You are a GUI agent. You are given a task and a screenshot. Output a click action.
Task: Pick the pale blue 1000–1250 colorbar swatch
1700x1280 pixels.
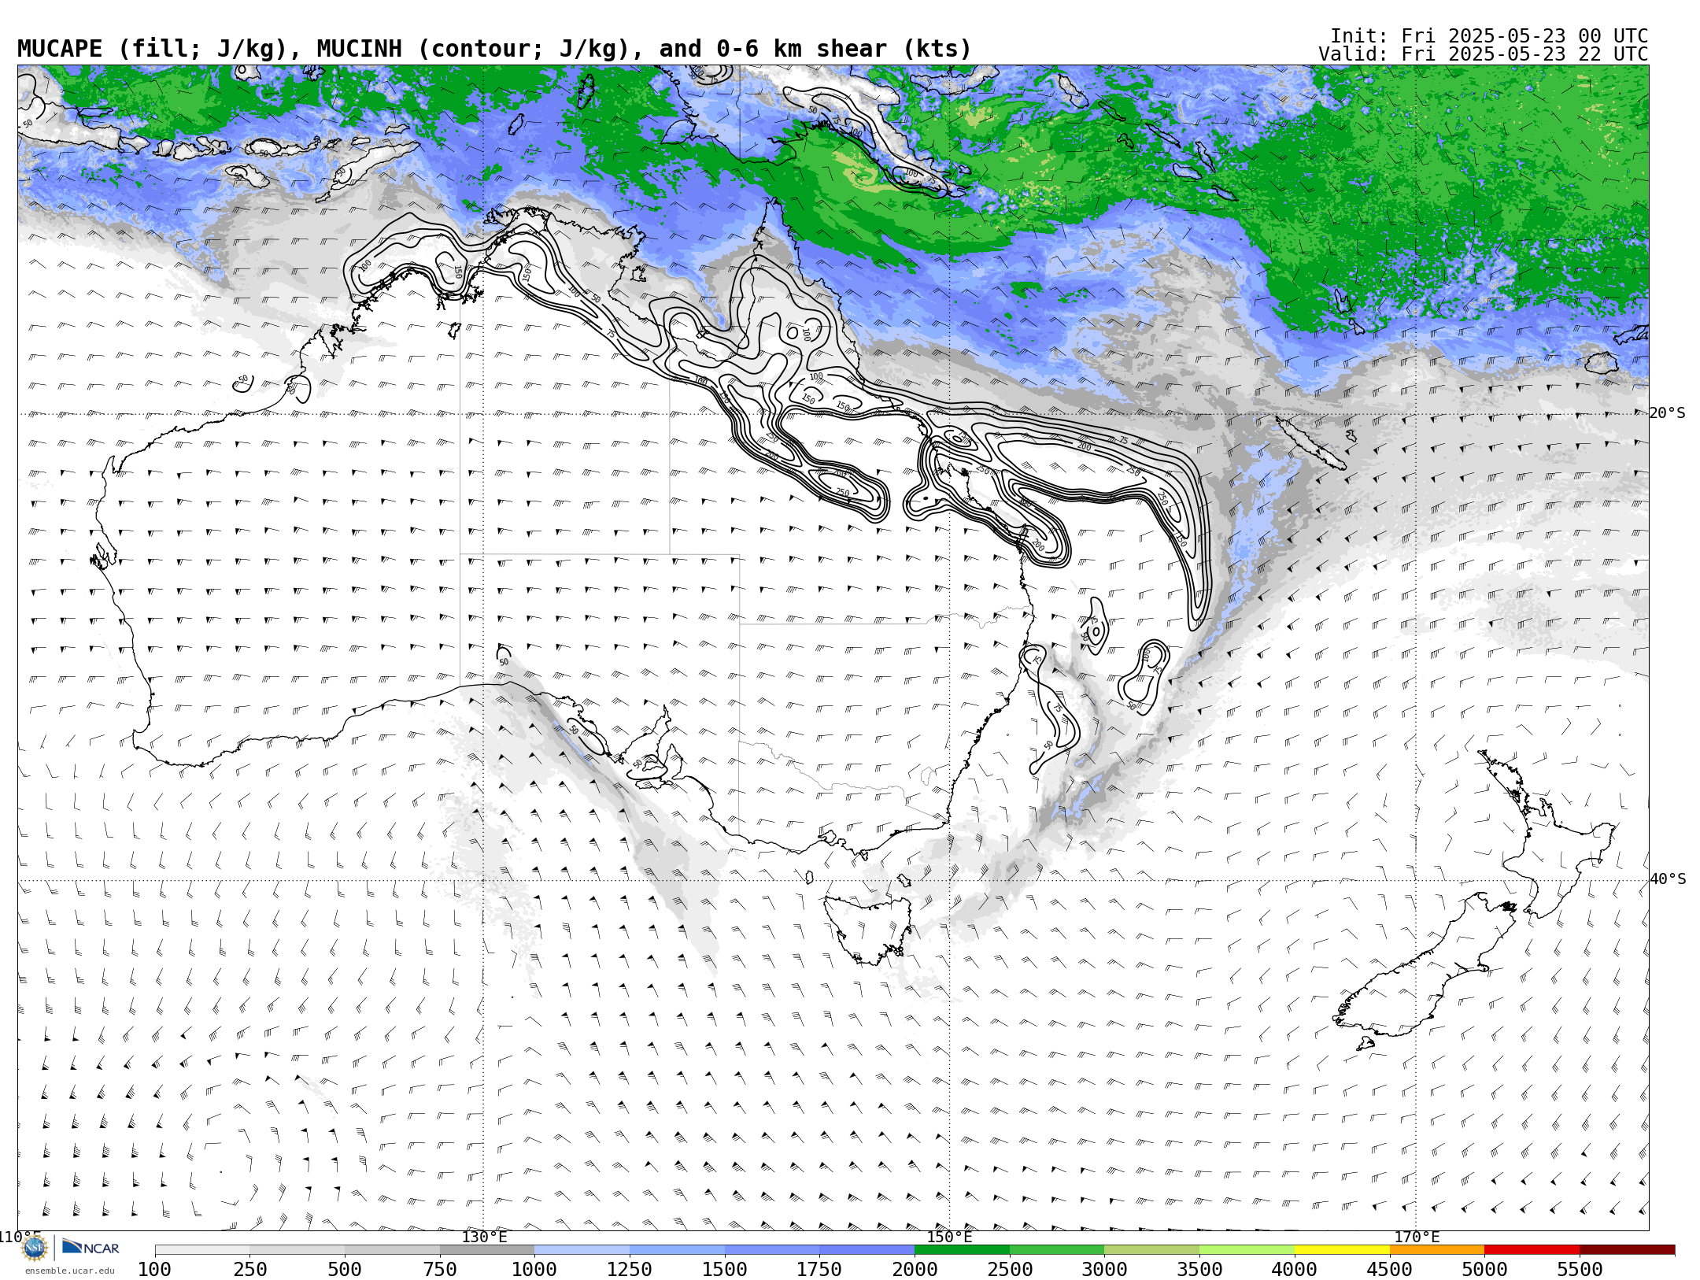582,1250
